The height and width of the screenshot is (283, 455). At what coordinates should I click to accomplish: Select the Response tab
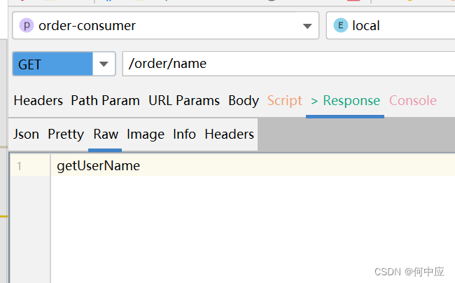(345, 101)
